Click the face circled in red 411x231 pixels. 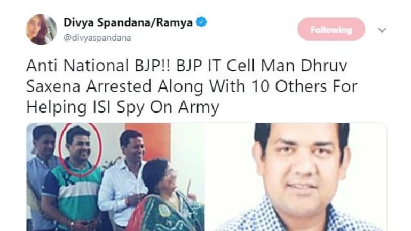(x=80, y=149)
